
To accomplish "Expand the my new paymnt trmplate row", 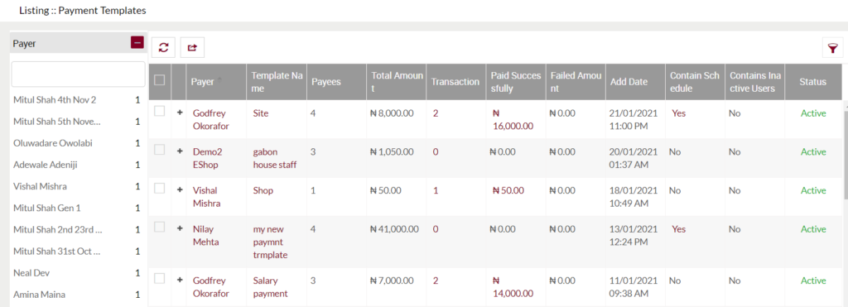I will 180,228.
